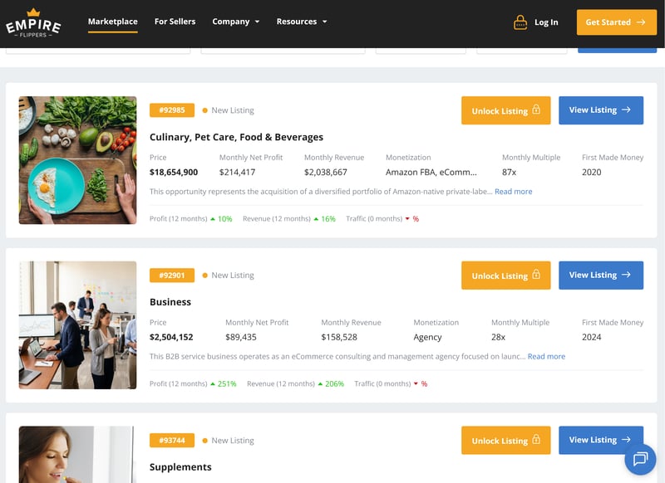Viewport: 665px width, 483px height.
Task: Click the Log In link
Action: [546, 22]
